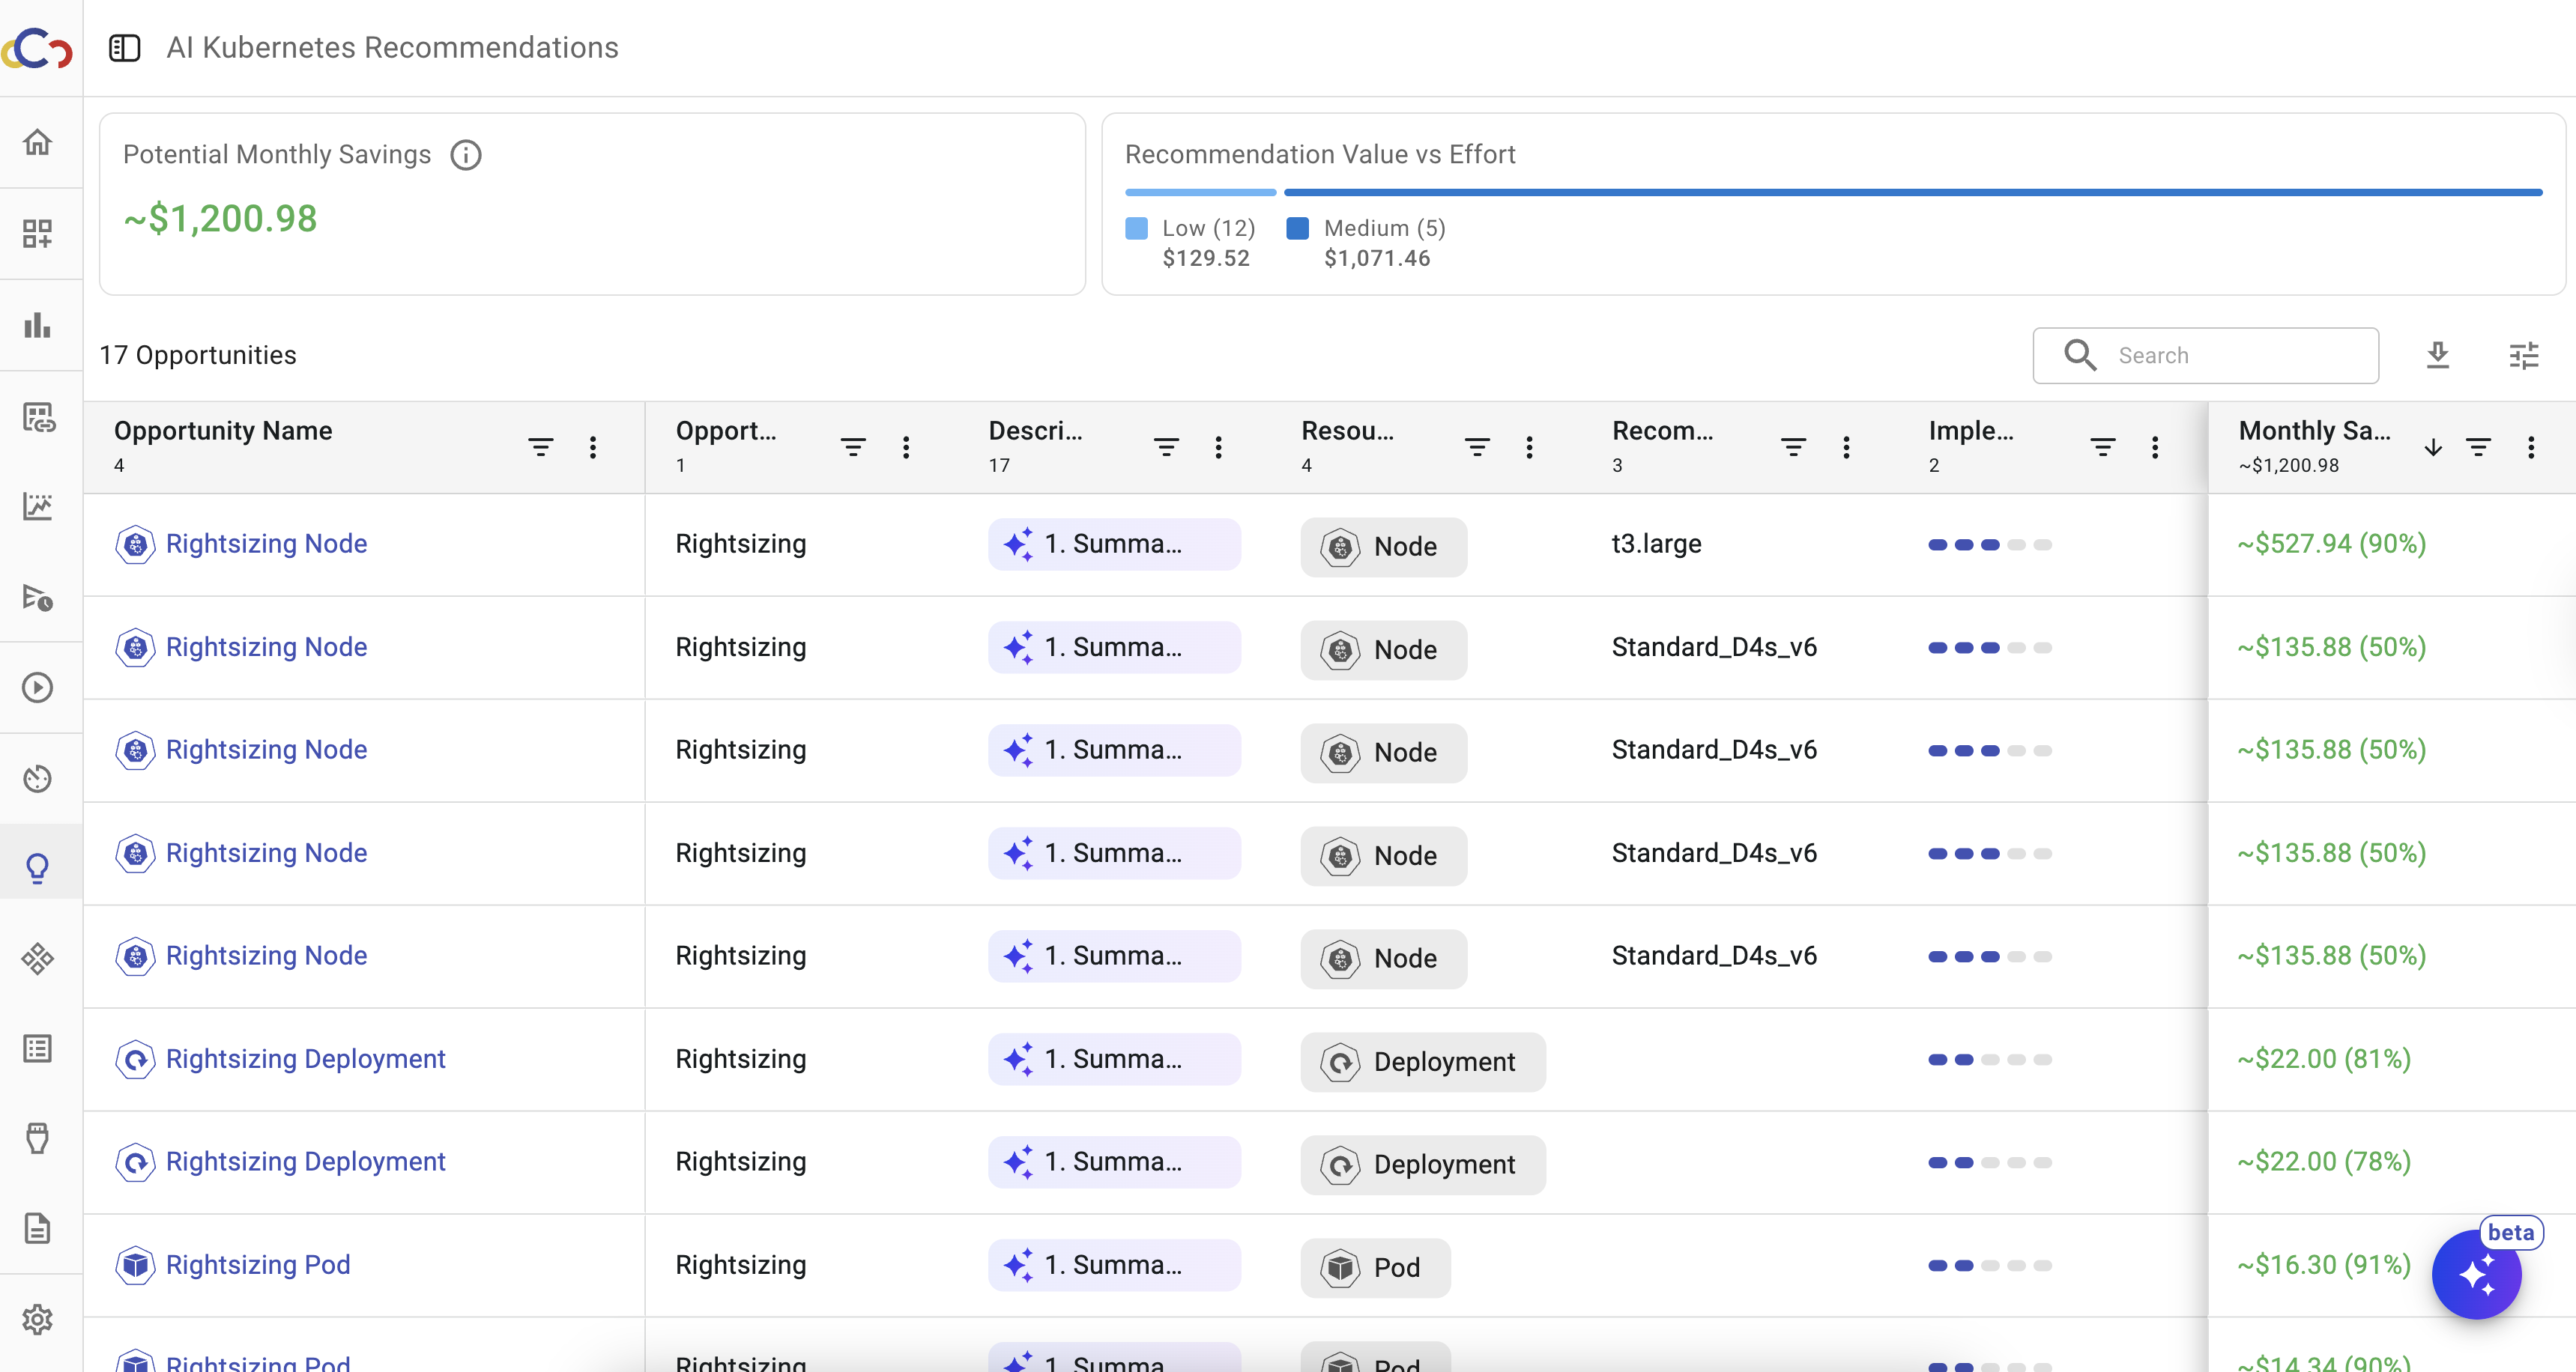
Task: Open first Rightsizing Node opportunity link
Action: 266,544
